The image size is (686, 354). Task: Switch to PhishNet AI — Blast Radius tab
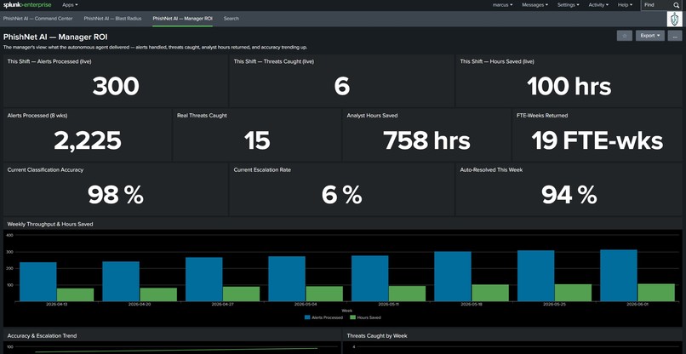tap(112, 19)
